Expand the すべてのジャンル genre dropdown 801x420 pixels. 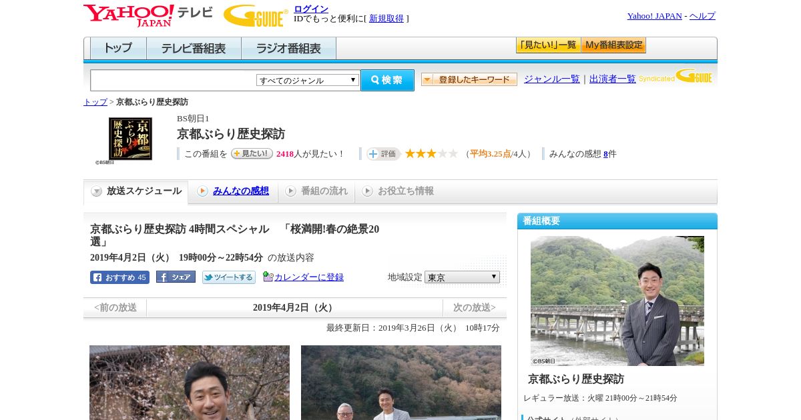pyautogui.click(x=308, y=80)
